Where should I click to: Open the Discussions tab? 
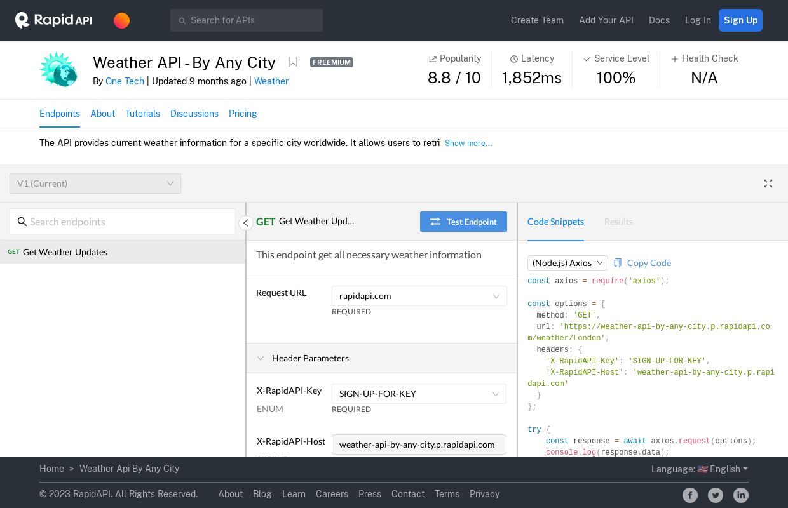194,114
